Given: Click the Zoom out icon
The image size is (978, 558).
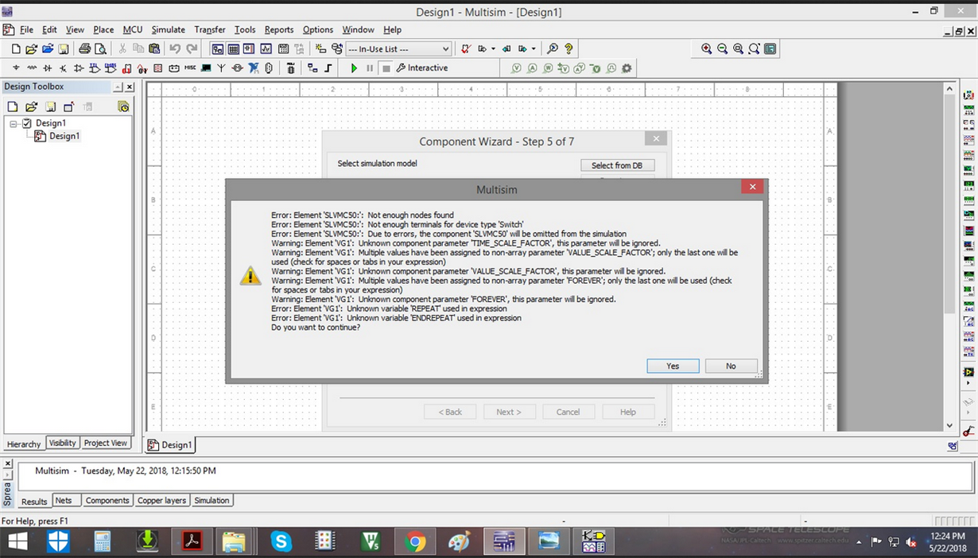Looking at the screenshot, I should pyautogui.click(x=722, y=48).
